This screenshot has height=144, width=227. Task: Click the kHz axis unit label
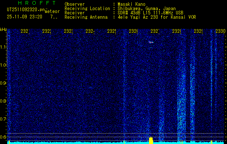point(4,30)
